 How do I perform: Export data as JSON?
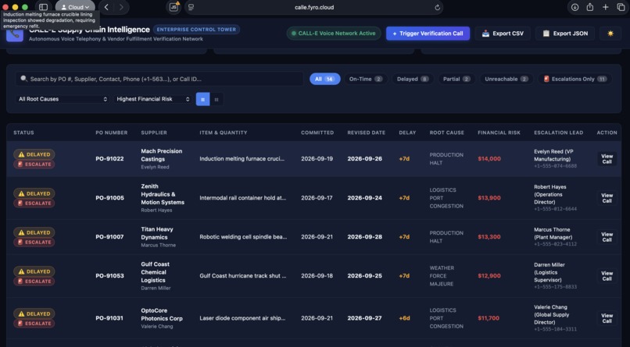point(565,34)
